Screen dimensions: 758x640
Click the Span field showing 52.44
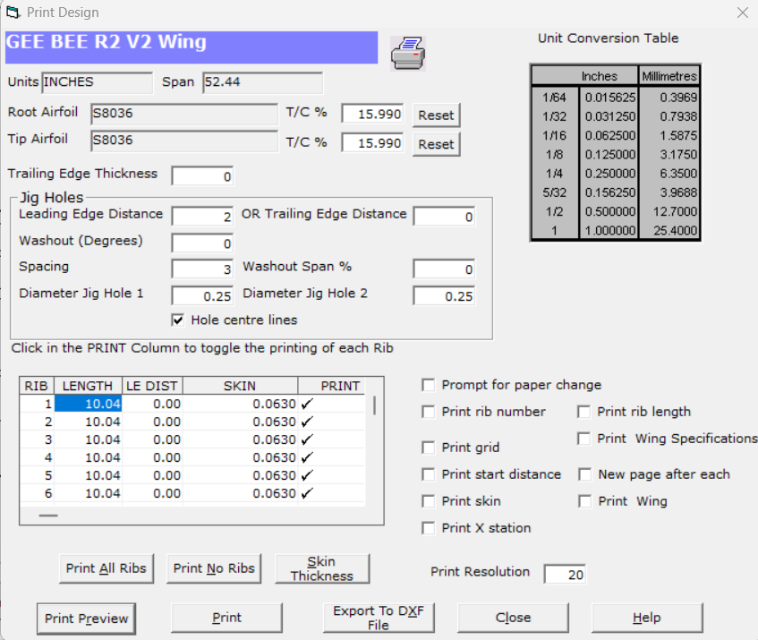[x=262, y=82]
